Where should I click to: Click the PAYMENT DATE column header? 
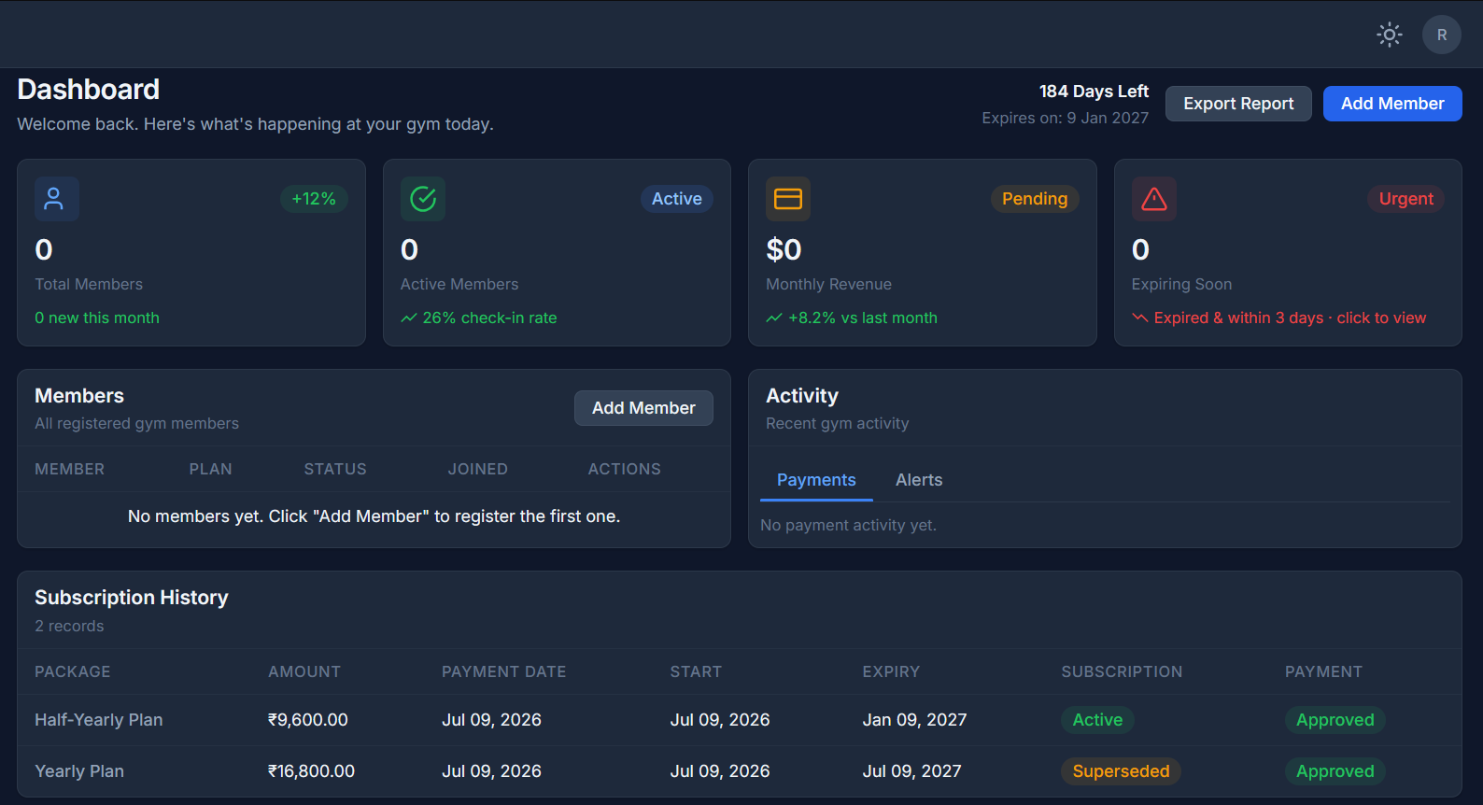[504, 671]
